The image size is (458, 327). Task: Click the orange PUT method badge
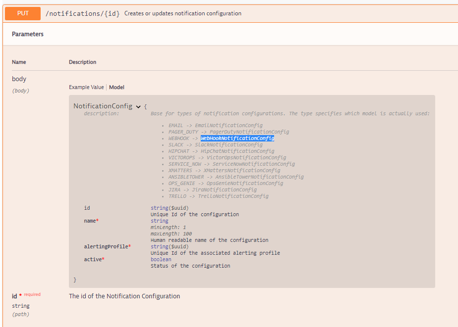23,13
